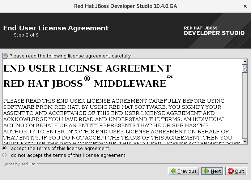251x180 pixels.
Task: Click the 'END USER LICENSE AGREEMENT' heading in license
Action: point(87,68)
